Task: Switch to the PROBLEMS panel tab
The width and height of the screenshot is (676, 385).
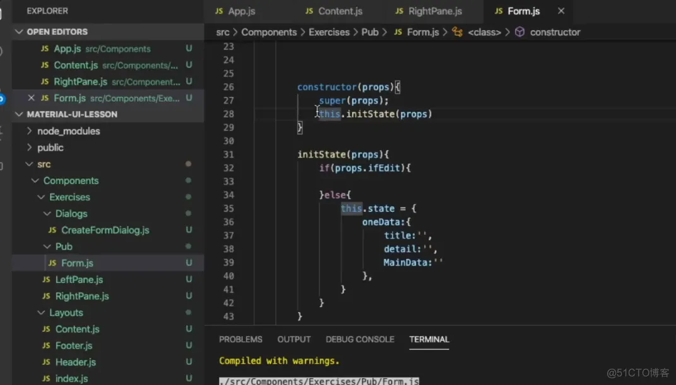Action: 240,339
